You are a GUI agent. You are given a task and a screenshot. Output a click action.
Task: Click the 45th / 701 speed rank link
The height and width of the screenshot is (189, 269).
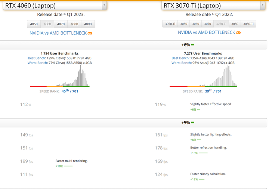tap(70, 91)
